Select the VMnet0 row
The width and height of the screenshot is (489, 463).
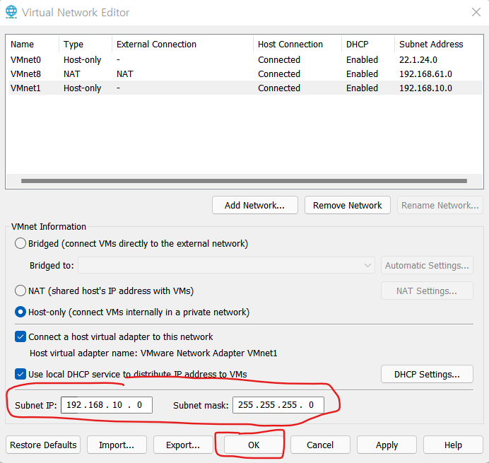[246, 59]
